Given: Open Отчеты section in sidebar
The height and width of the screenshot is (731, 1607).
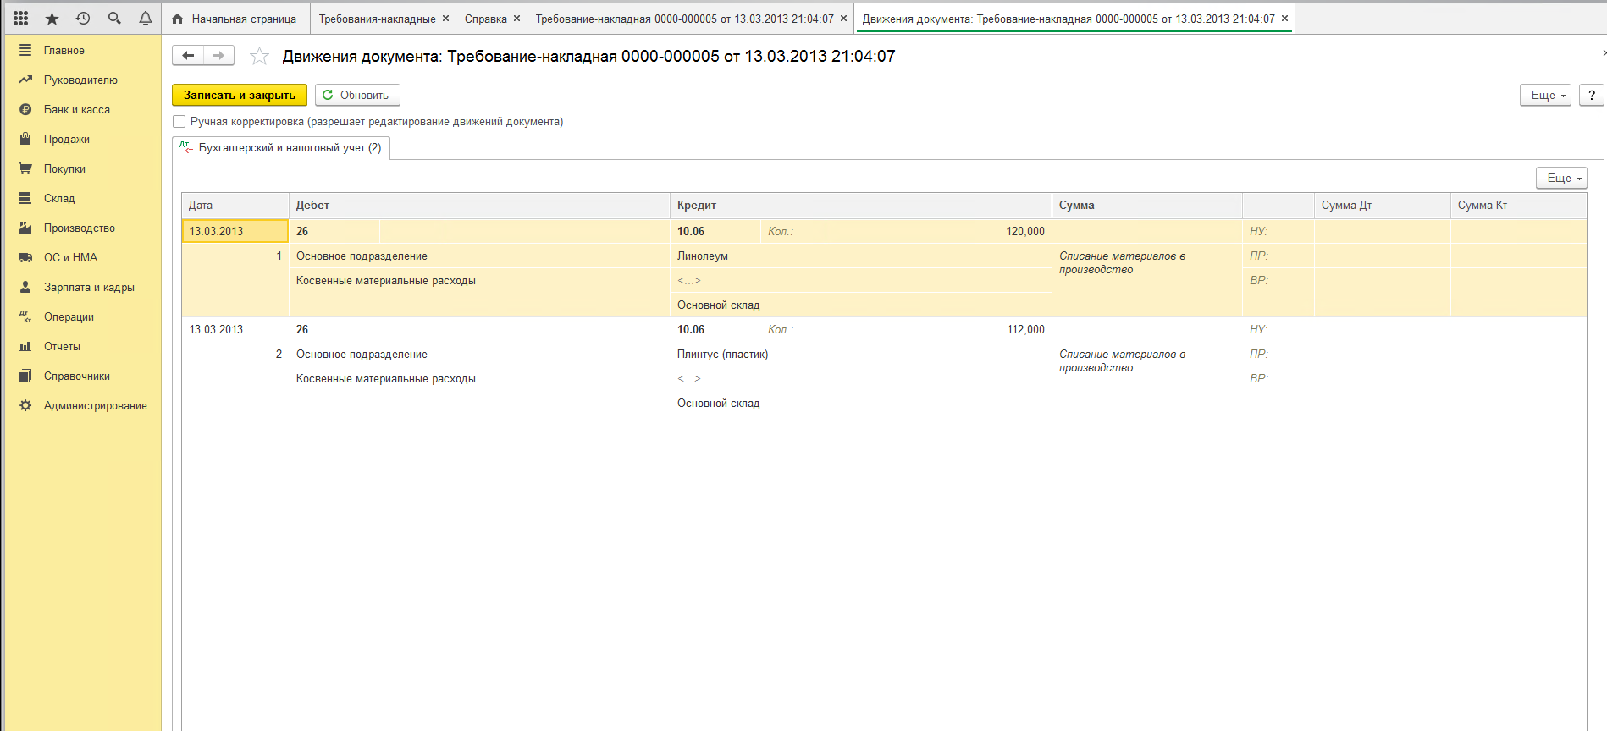Looking at the screenshot, I should point(62,346).
